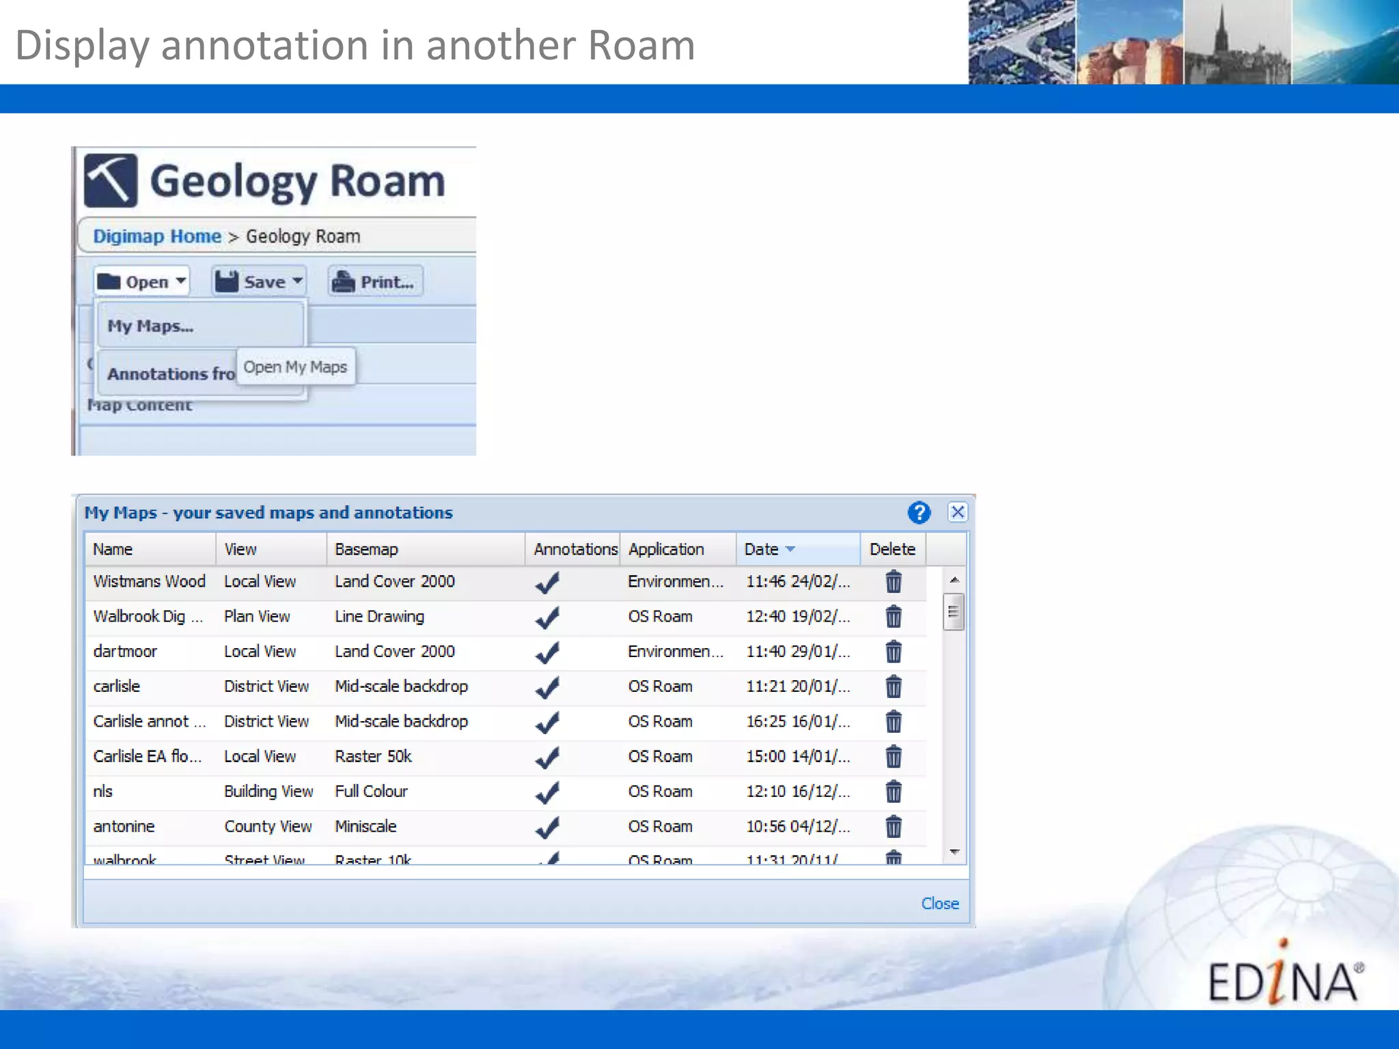
Task: Select the 'antonine' map name
Action: (x=124, y=826)
